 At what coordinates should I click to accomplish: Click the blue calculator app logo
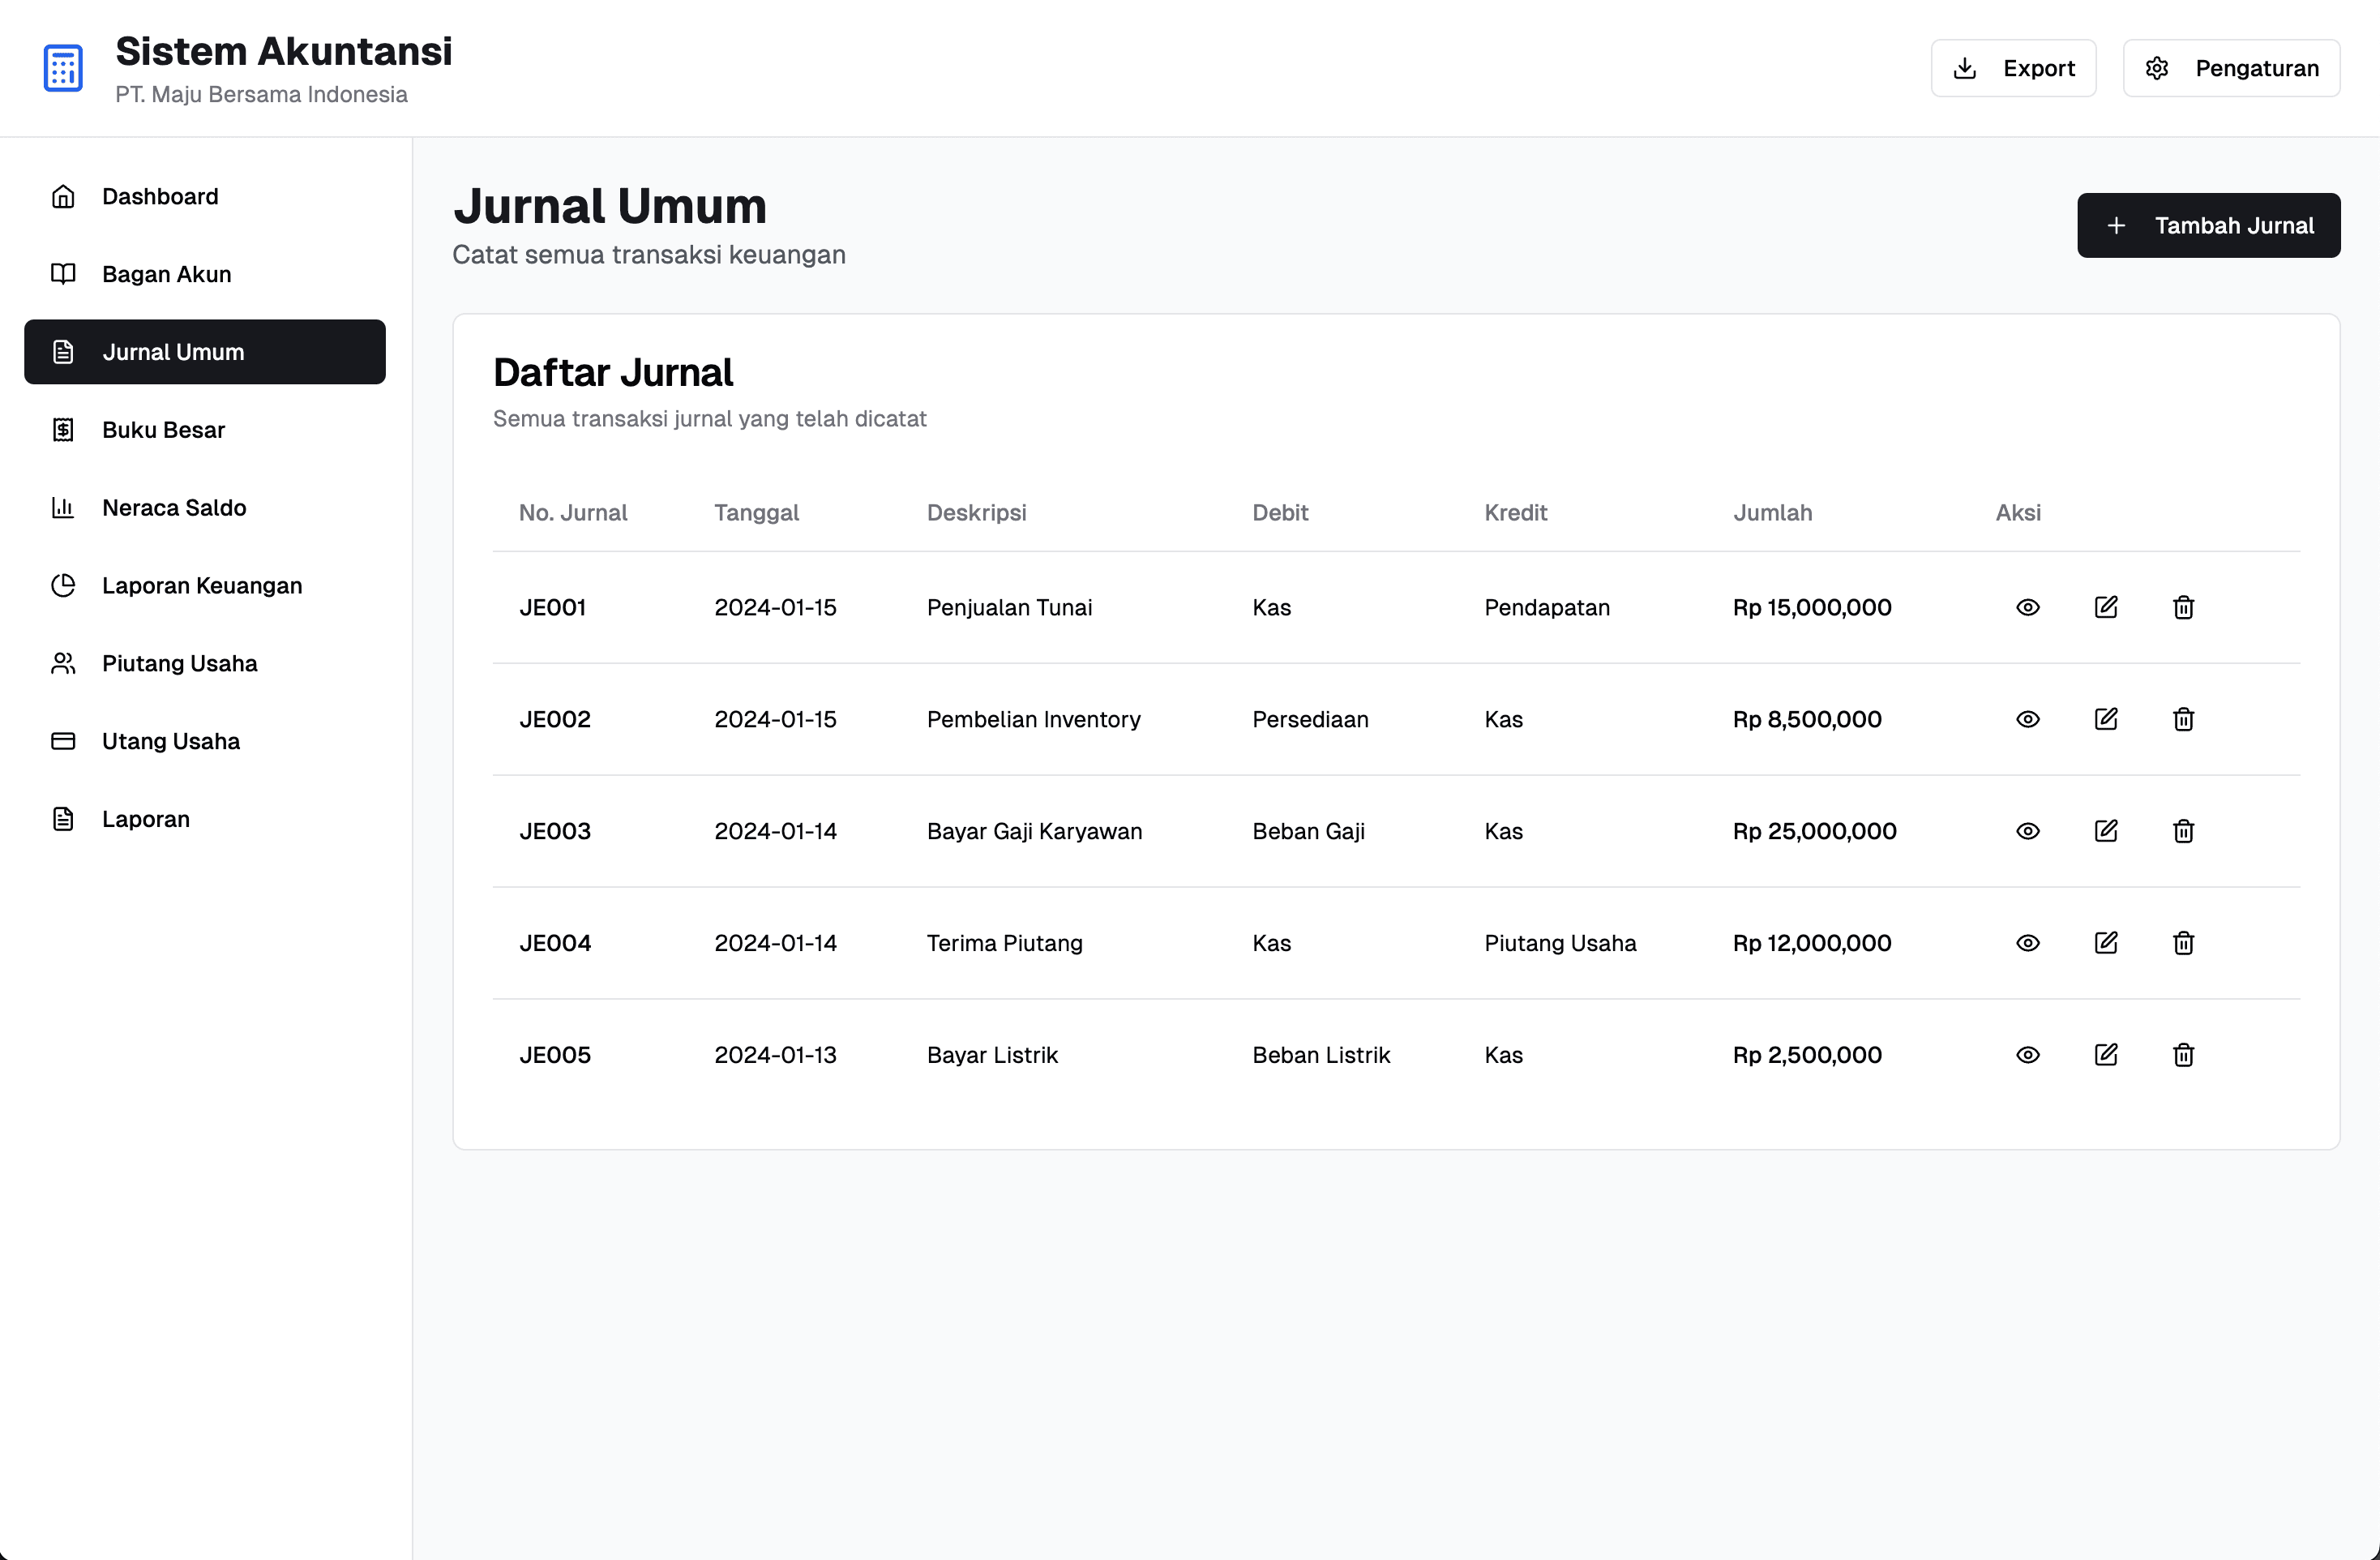(63, 68)
